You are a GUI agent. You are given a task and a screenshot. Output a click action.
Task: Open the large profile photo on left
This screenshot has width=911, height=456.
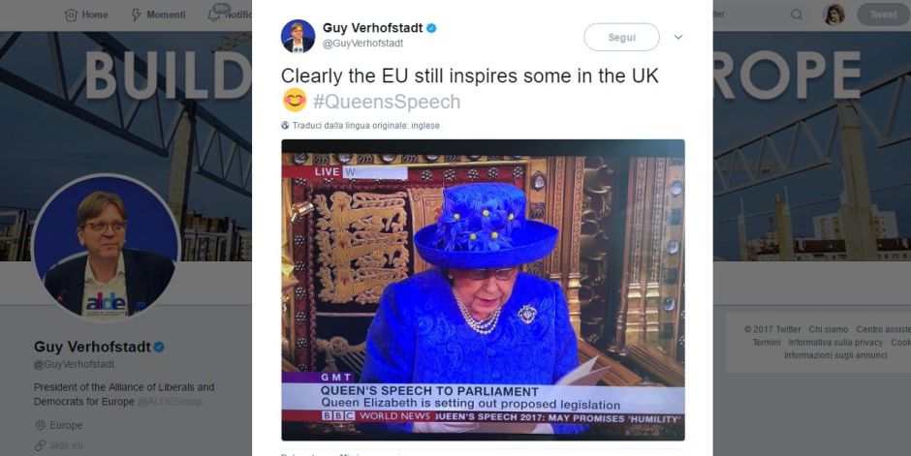(106, 248)
